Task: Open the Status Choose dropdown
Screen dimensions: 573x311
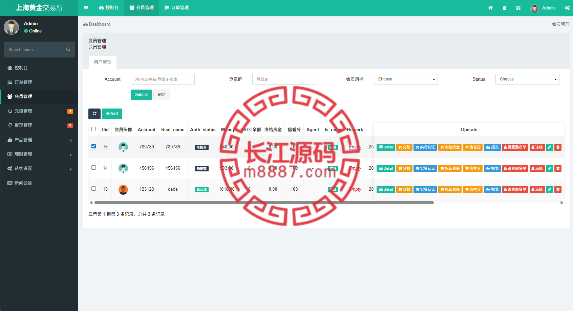Action: [527, 79]
